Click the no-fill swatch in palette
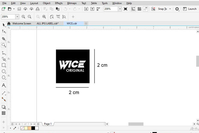 tap(22, 128)
